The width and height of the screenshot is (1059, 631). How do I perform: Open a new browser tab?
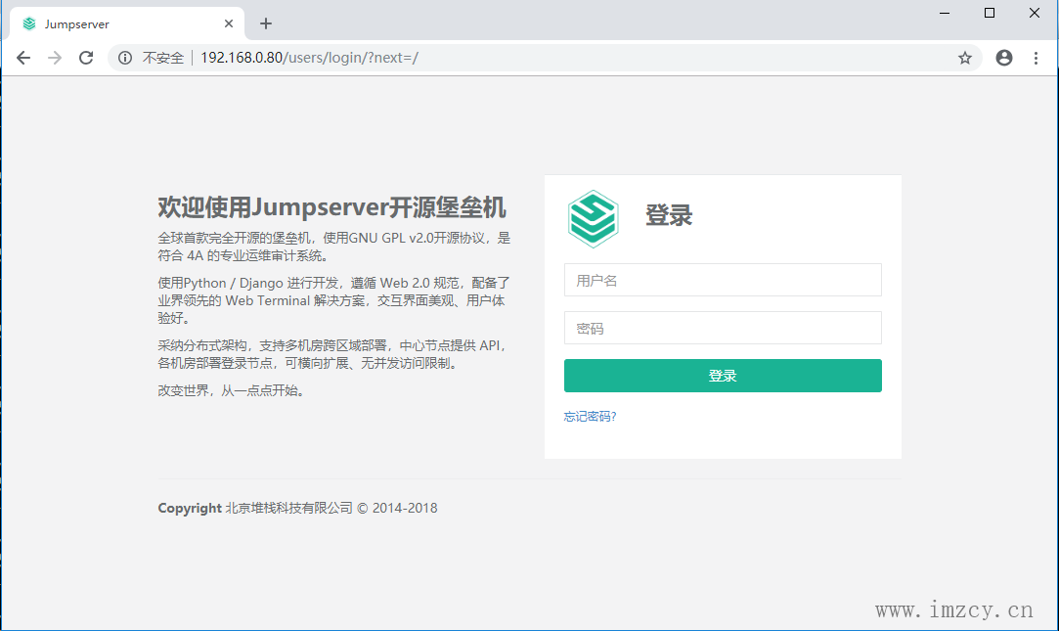265,23
